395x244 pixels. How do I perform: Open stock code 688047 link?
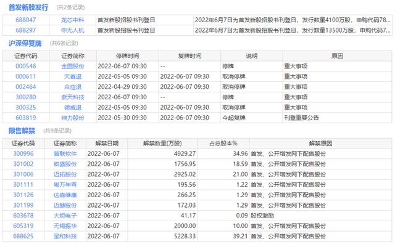coord(26,20)
